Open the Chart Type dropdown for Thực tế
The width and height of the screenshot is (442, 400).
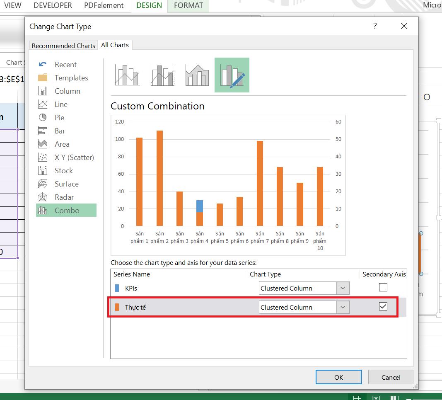click(x=342, y=307)
